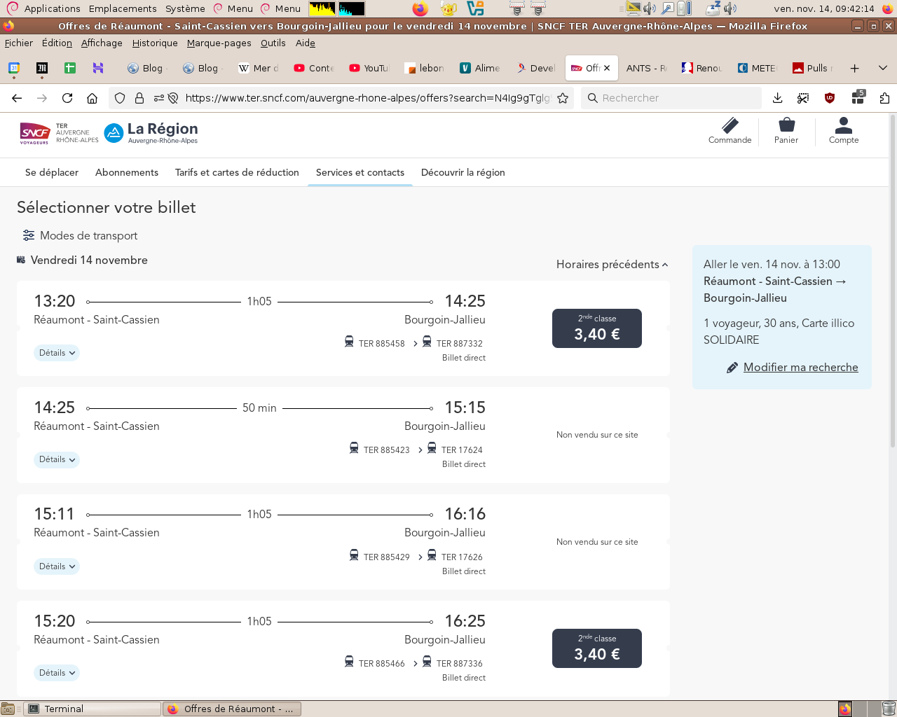Show Horaires précédents earlier times
This screenshot has height=717, width=897.
point(612,265)
